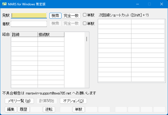Select the 接続駅 column header
This screenshot has width=168, height=115.
(x=51, y=35)
